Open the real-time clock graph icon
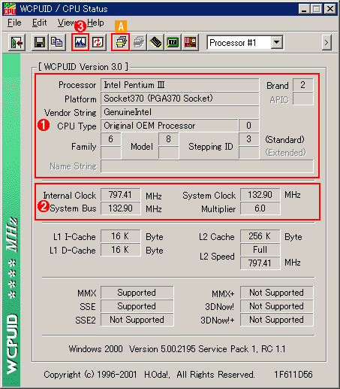This screenshot has width=340, height=389. click(80, 42)
